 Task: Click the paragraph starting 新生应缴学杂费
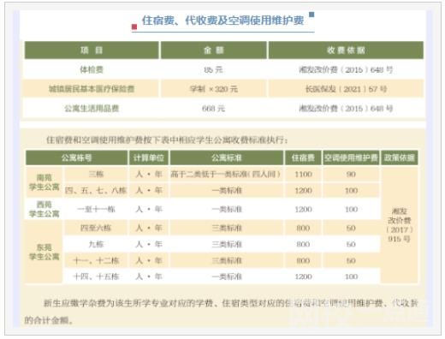pos(221,312)
